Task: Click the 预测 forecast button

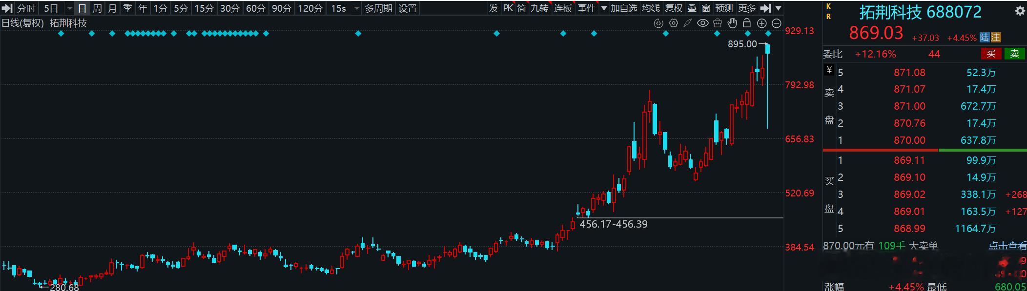Action: coord(724,8)
